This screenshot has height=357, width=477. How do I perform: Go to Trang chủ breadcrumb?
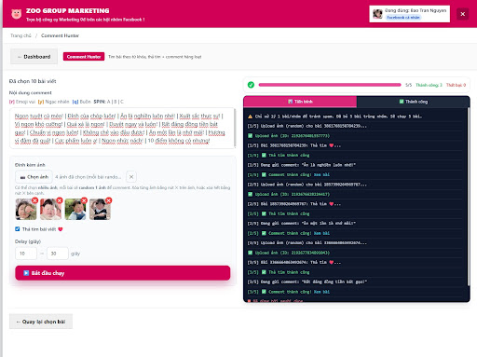point(20,35)
